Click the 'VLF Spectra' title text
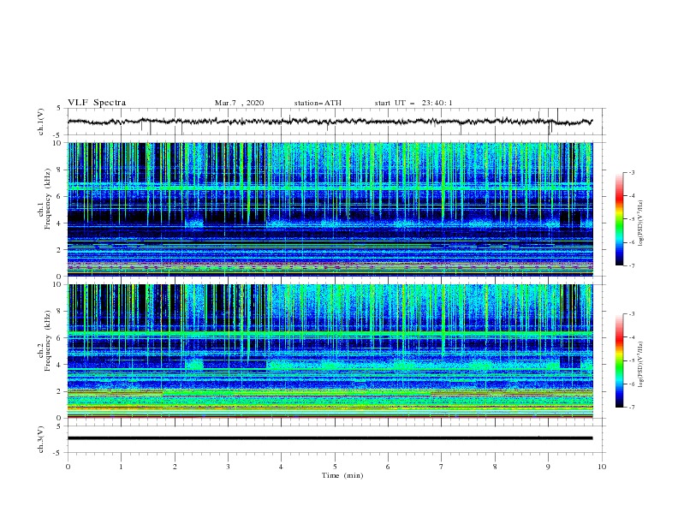The image size is (678, 524). (97, 103)
